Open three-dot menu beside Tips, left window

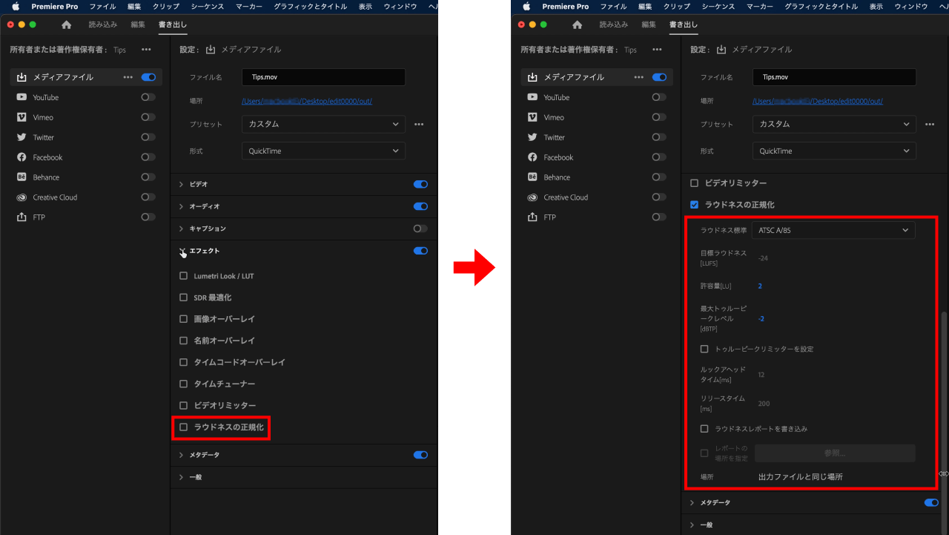tap(146, 50)
